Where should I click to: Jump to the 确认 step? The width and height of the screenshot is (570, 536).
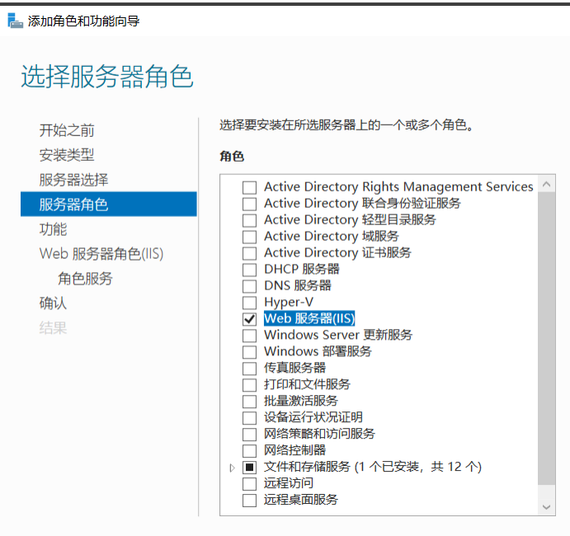(x=53, y=303)
